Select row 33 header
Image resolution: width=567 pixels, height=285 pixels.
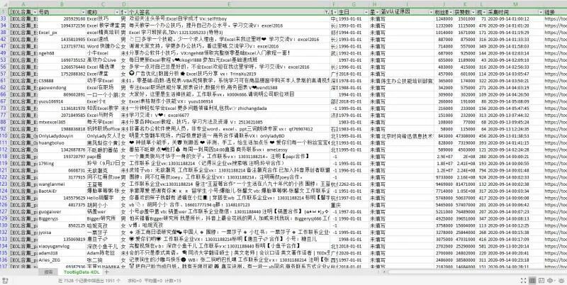[x=4, y=19]
